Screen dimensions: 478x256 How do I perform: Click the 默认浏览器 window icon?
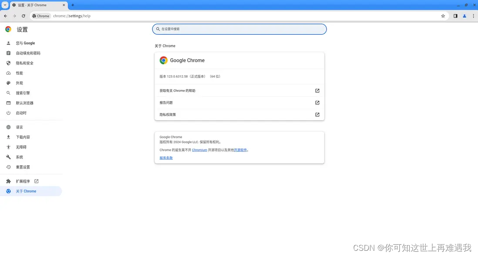click(x=9, y=103)
